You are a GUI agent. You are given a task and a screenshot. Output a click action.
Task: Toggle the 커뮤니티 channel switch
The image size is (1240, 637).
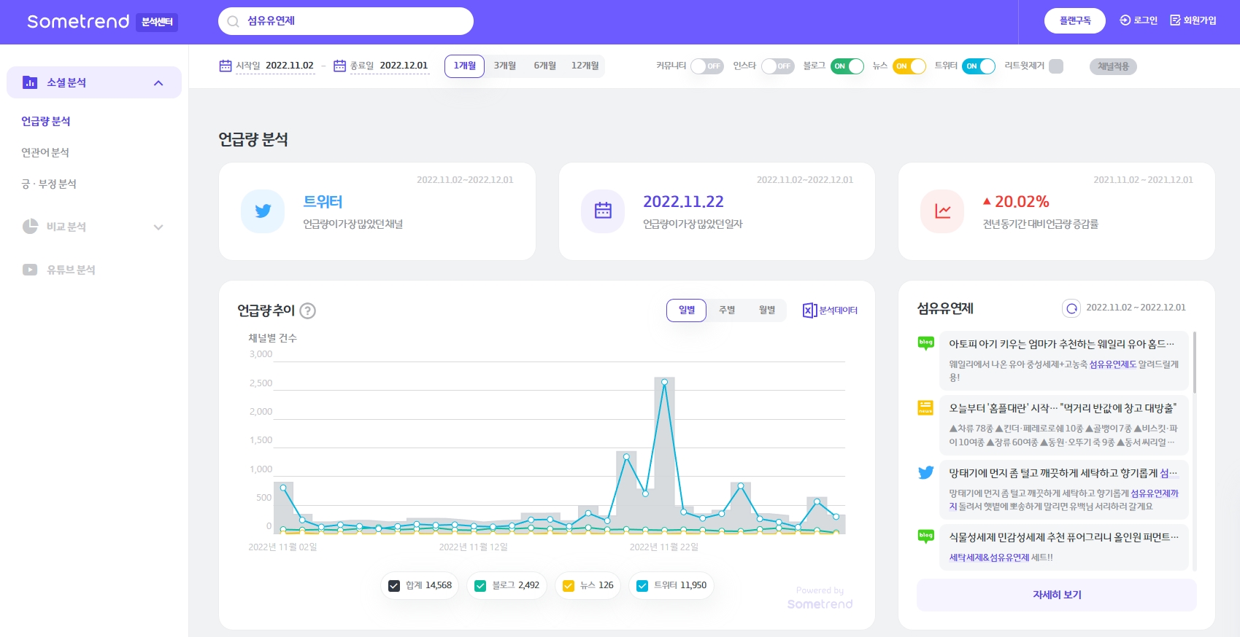pyautogui.click(x=706, y=66)
